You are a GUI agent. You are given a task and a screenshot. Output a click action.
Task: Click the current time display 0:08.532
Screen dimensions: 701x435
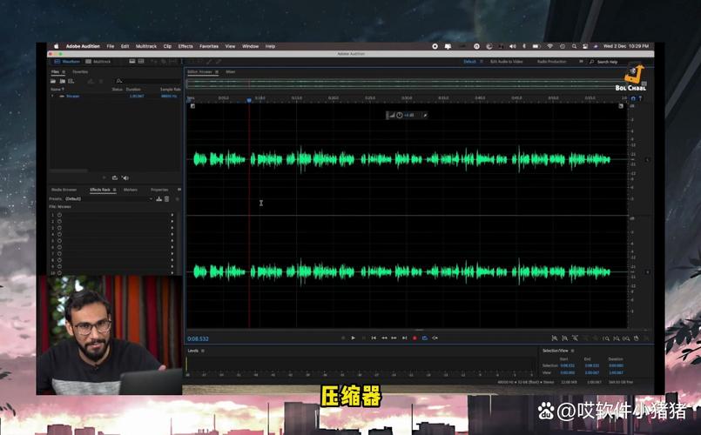(x=198, y=338)
